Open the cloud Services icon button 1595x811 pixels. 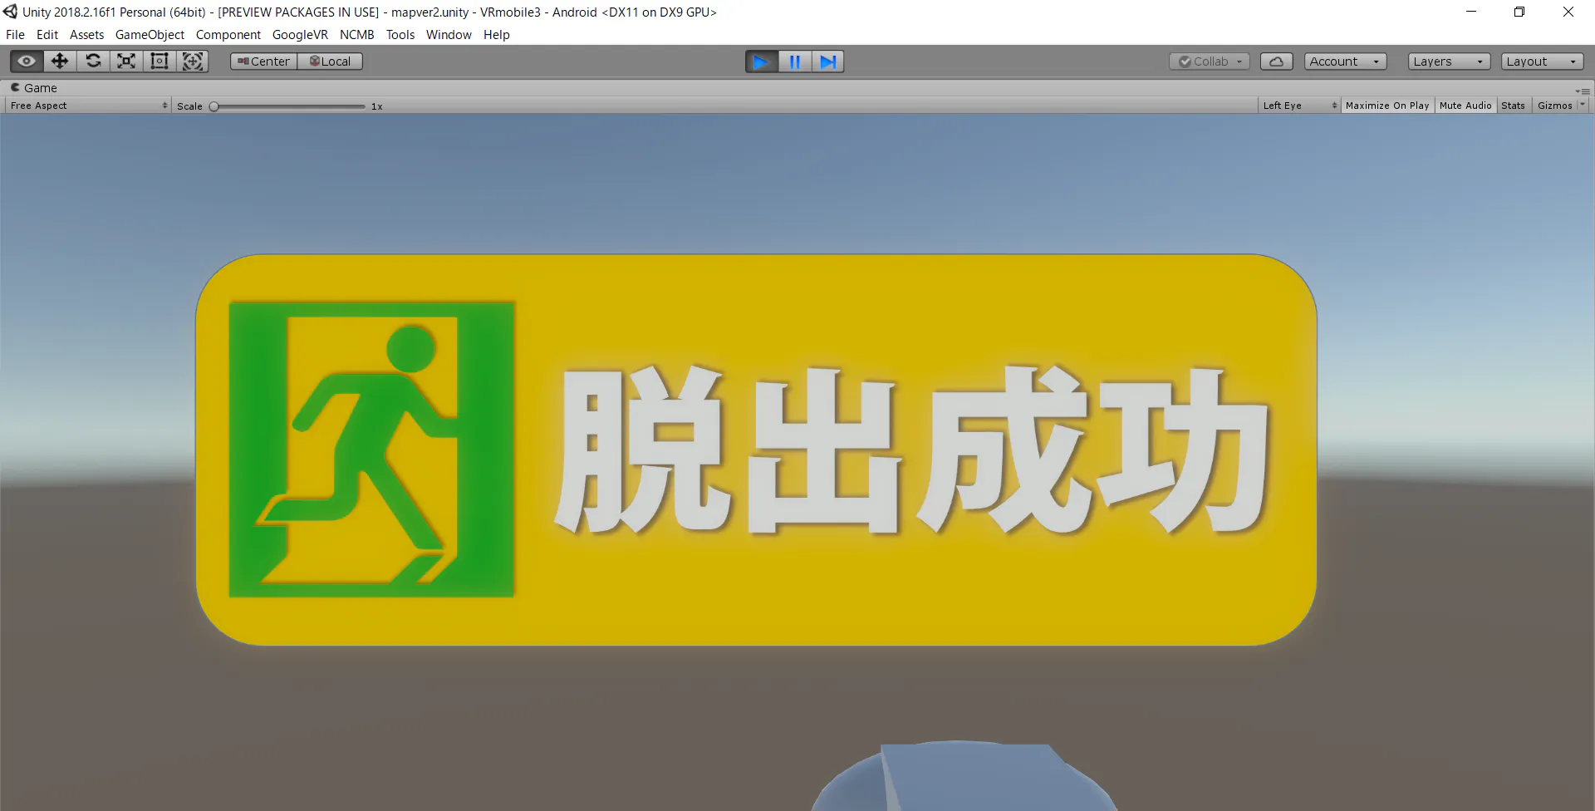(x=1276, y=61)
